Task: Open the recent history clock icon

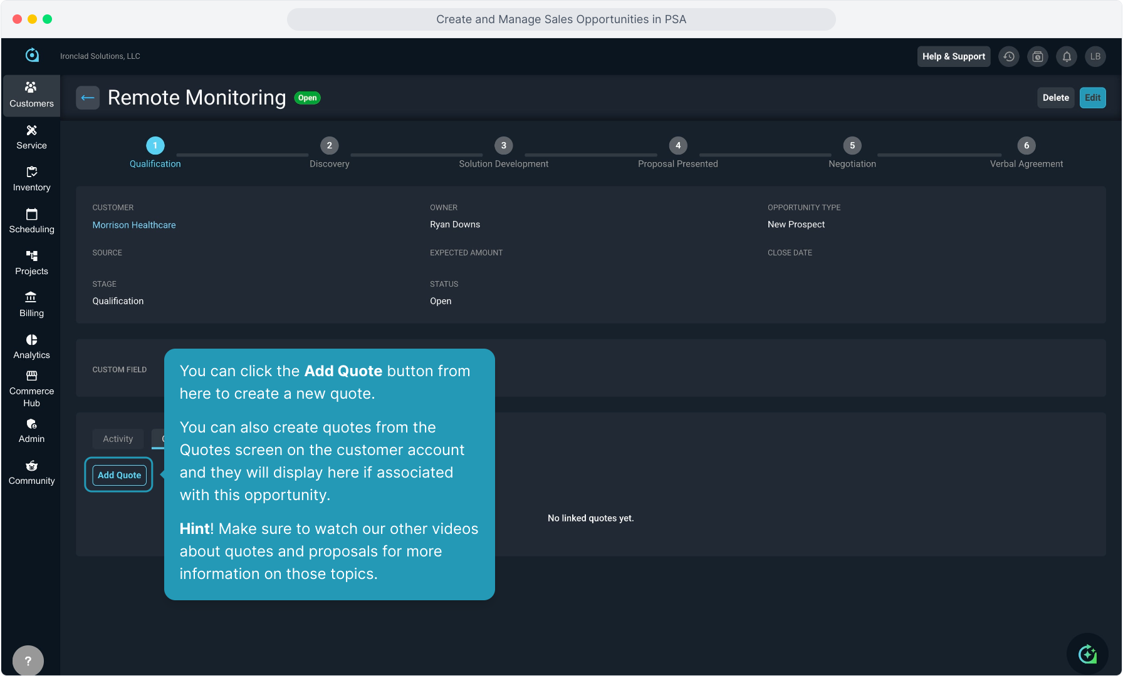Action: 1009,56
